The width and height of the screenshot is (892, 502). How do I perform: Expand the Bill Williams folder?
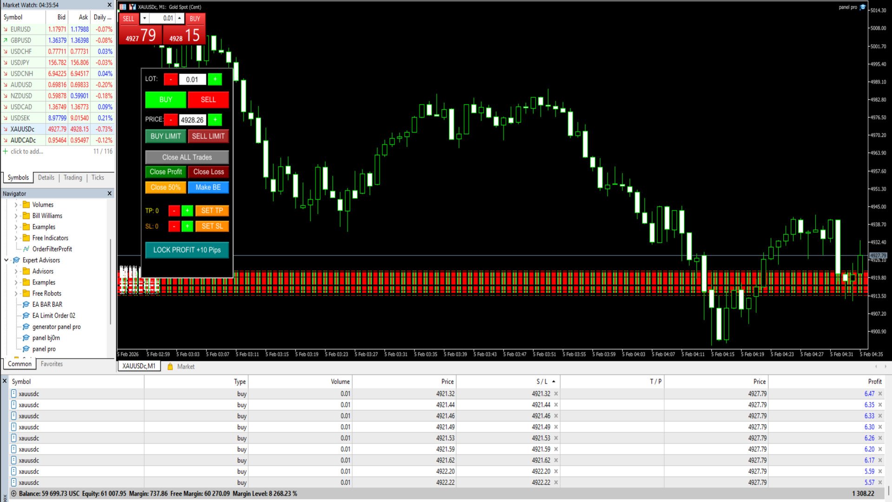coord(16,216)
